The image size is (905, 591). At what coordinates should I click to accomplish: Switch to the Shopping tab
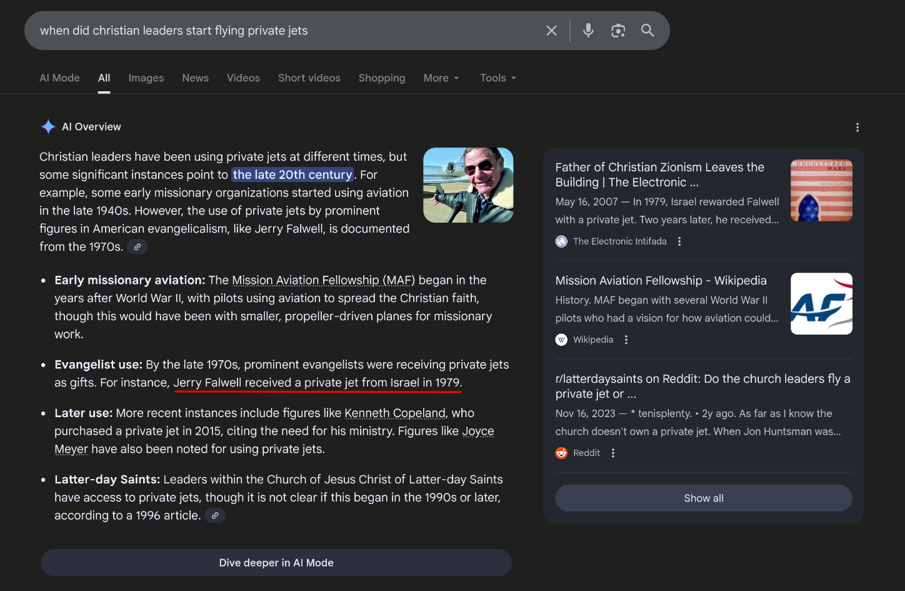tap(382, 78)
